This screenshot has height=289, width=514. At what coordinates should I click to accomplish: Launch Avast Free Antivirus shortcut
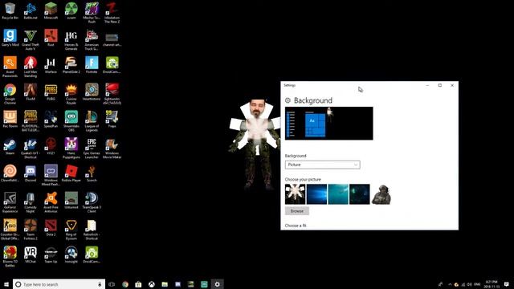pyautogui.click(x=51, y=202)
